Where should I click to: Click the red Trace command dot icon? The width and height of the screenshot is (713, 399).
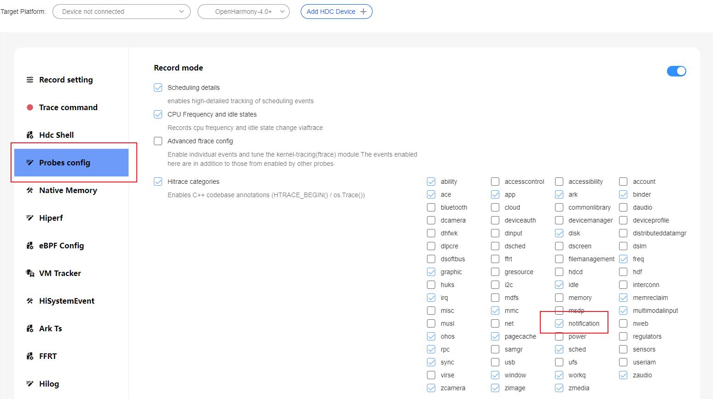point(30,107)
